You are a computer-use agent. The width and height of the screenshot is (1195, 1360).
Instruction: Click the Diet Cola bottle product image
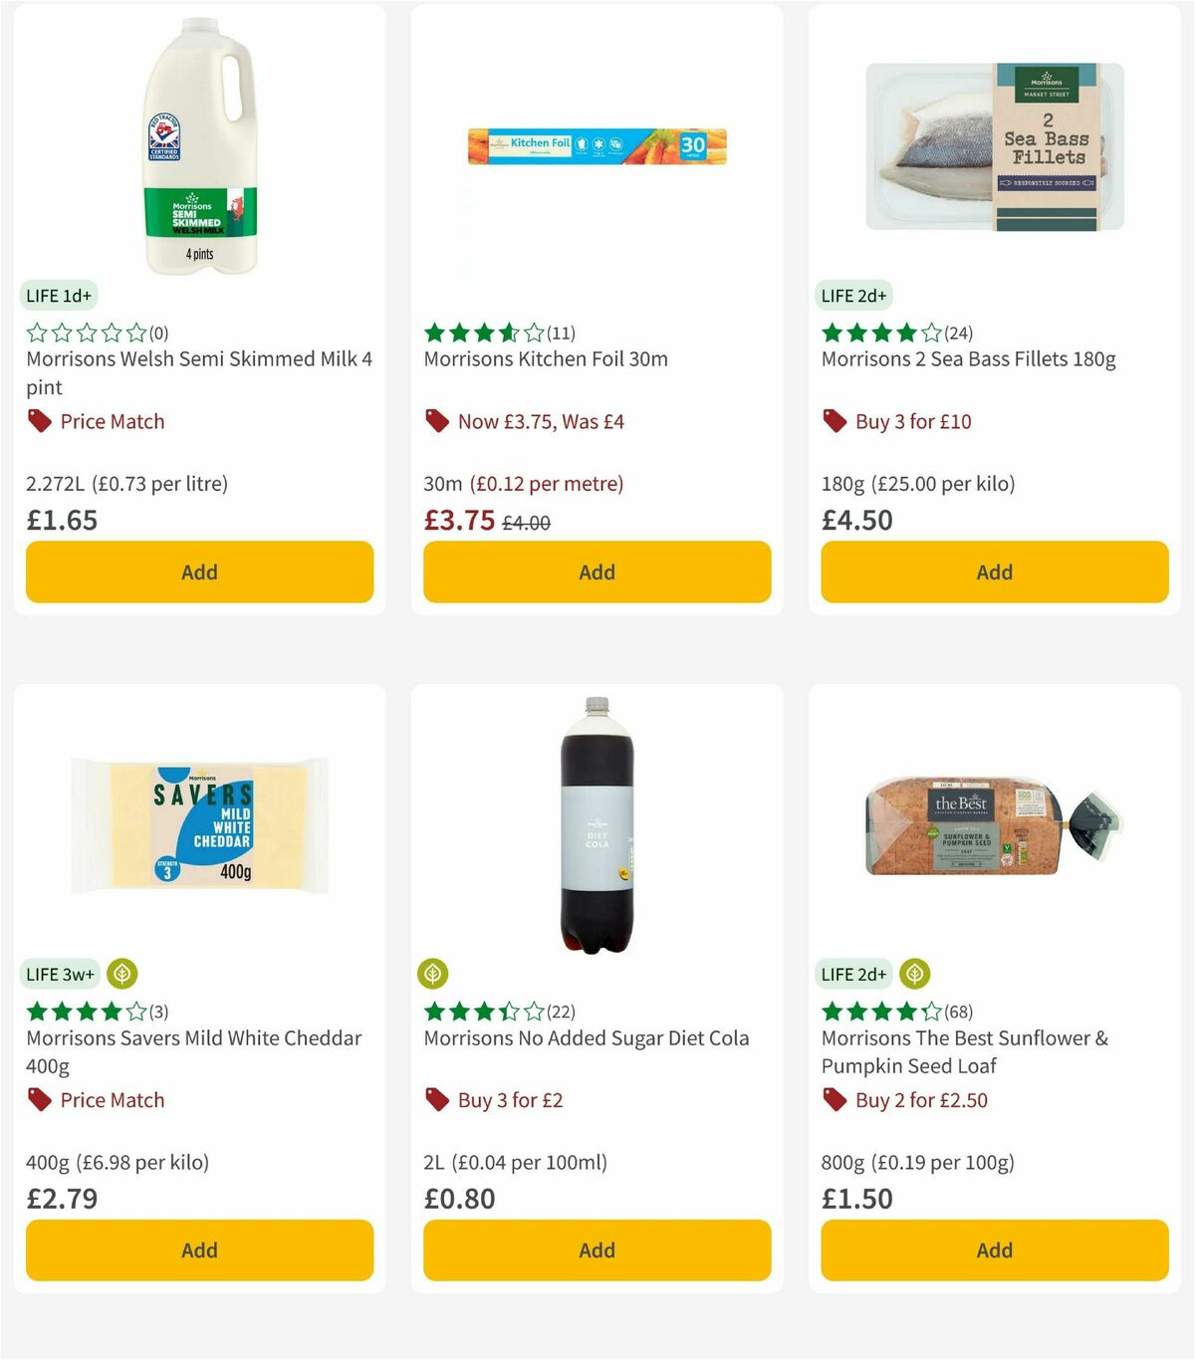[597, 826]
